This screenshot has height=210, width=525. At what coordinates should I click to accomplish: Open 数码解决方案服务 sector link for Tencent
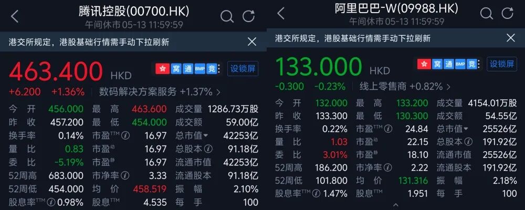pos(160,91)
